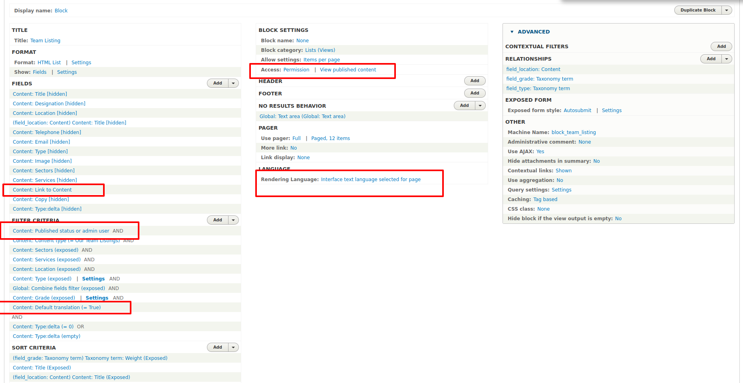Open Exposed form style Settings
743x383 pixels.
612,110
